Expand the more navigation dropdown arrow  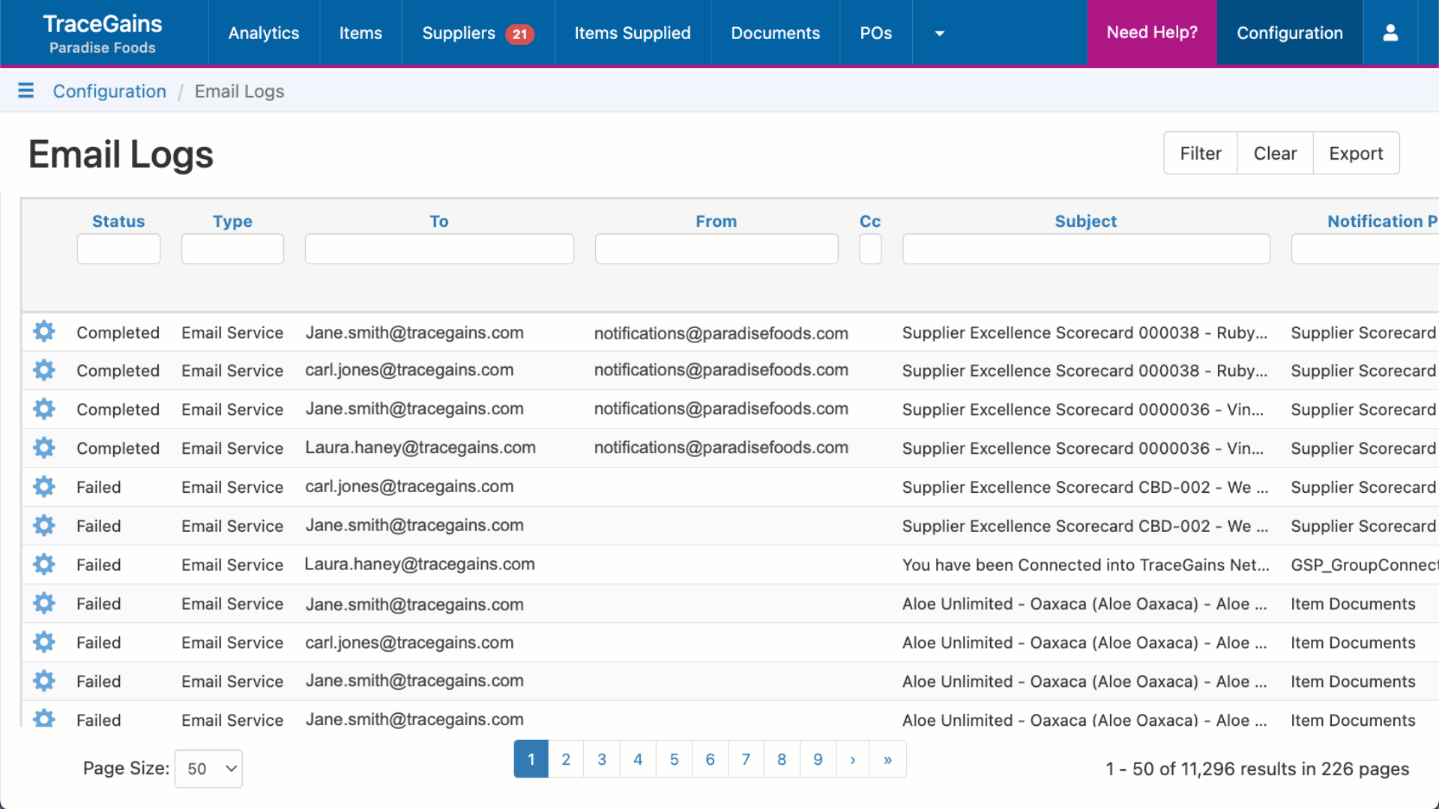[939, 33]
